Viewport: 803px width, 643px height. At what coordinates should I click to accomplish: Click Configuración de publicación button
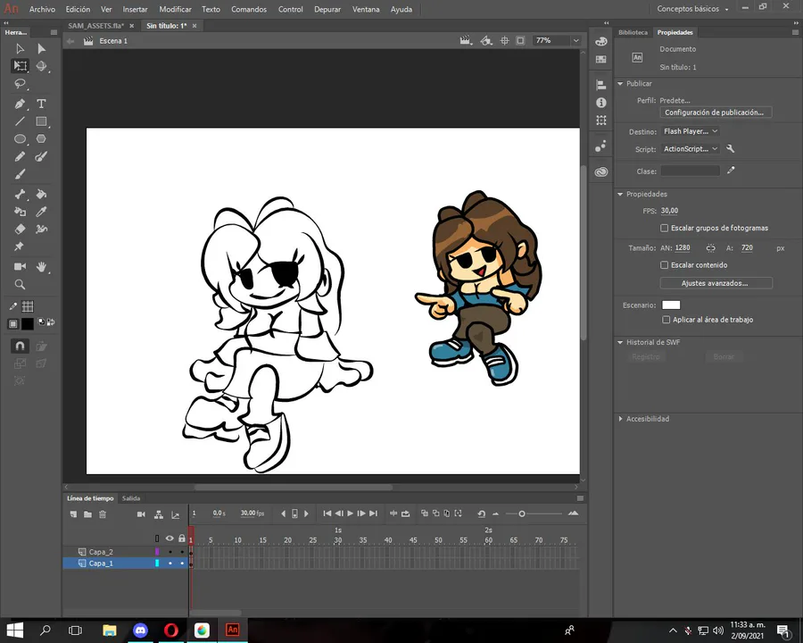point(715,113)
